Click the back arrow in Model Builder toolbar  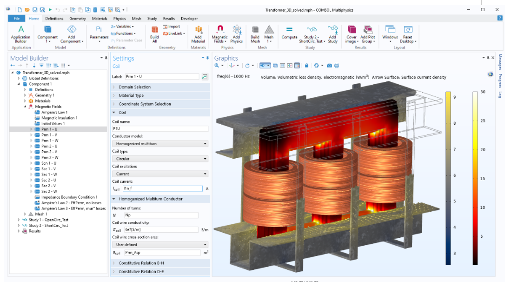(13, 66)
